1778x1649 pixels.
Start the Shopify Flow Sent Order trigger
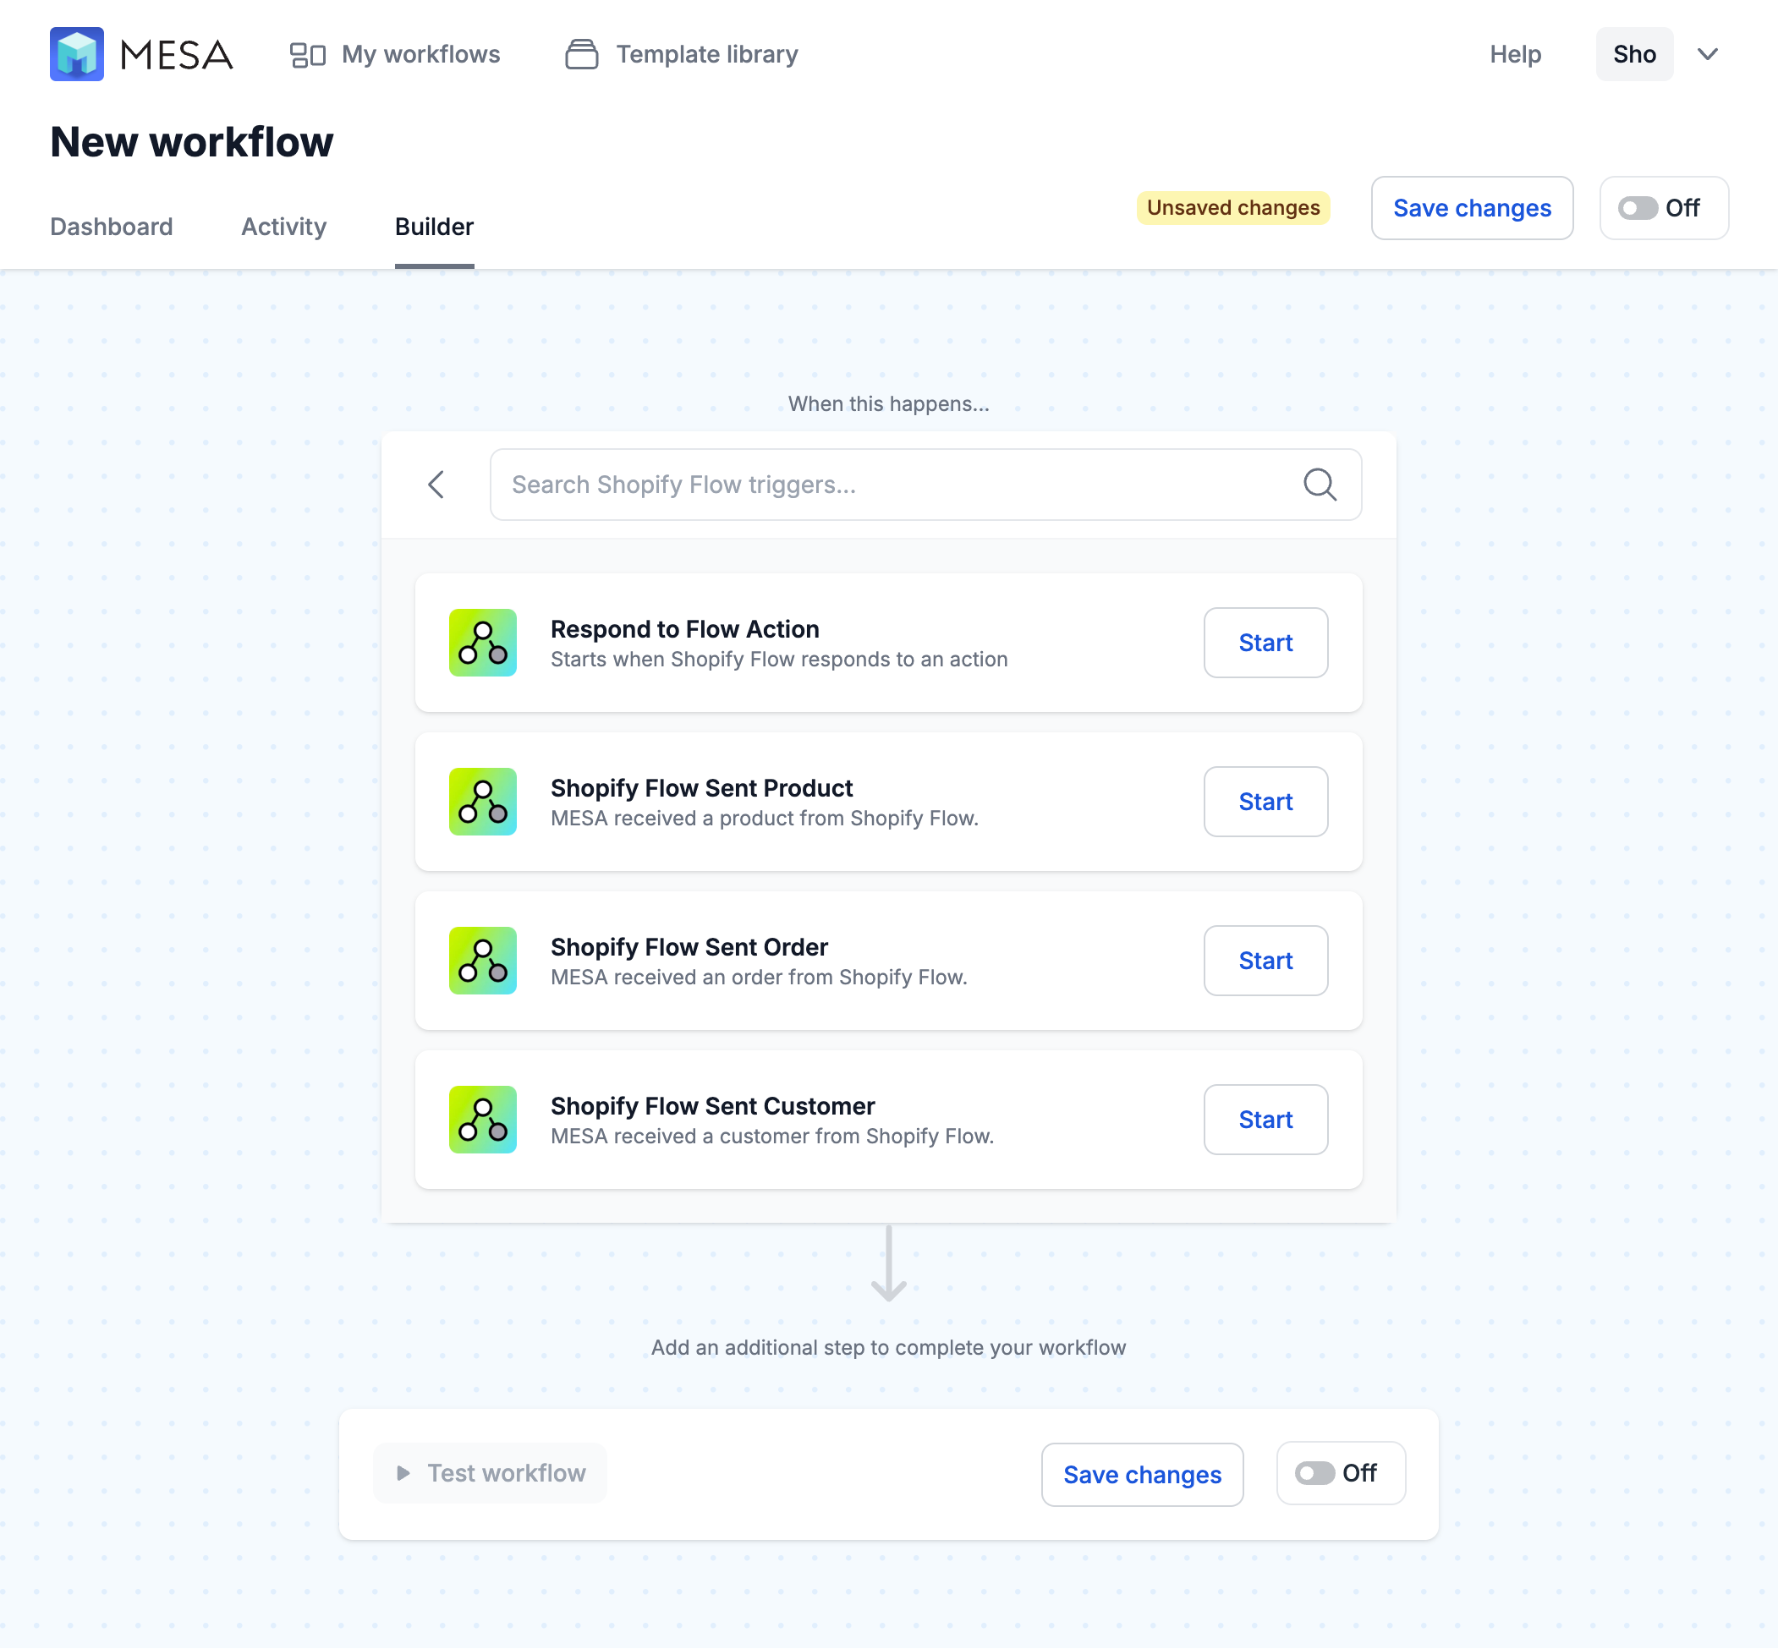[1265, 960]
